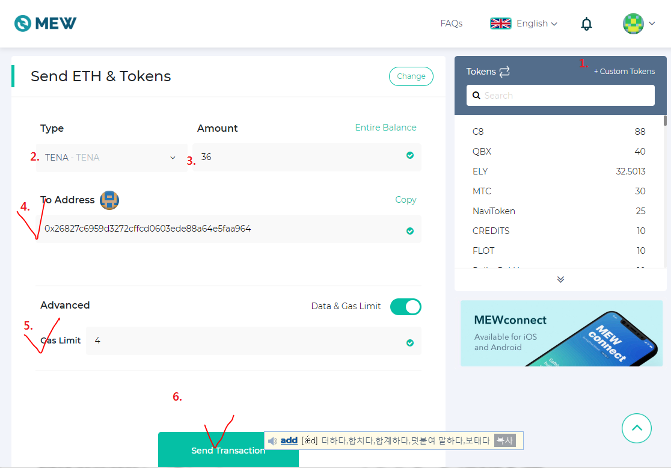Image resolution: width=671 pixels, height=468 pixels.
Task: Click the token swap arrows icon
Action: click(504, 72)
